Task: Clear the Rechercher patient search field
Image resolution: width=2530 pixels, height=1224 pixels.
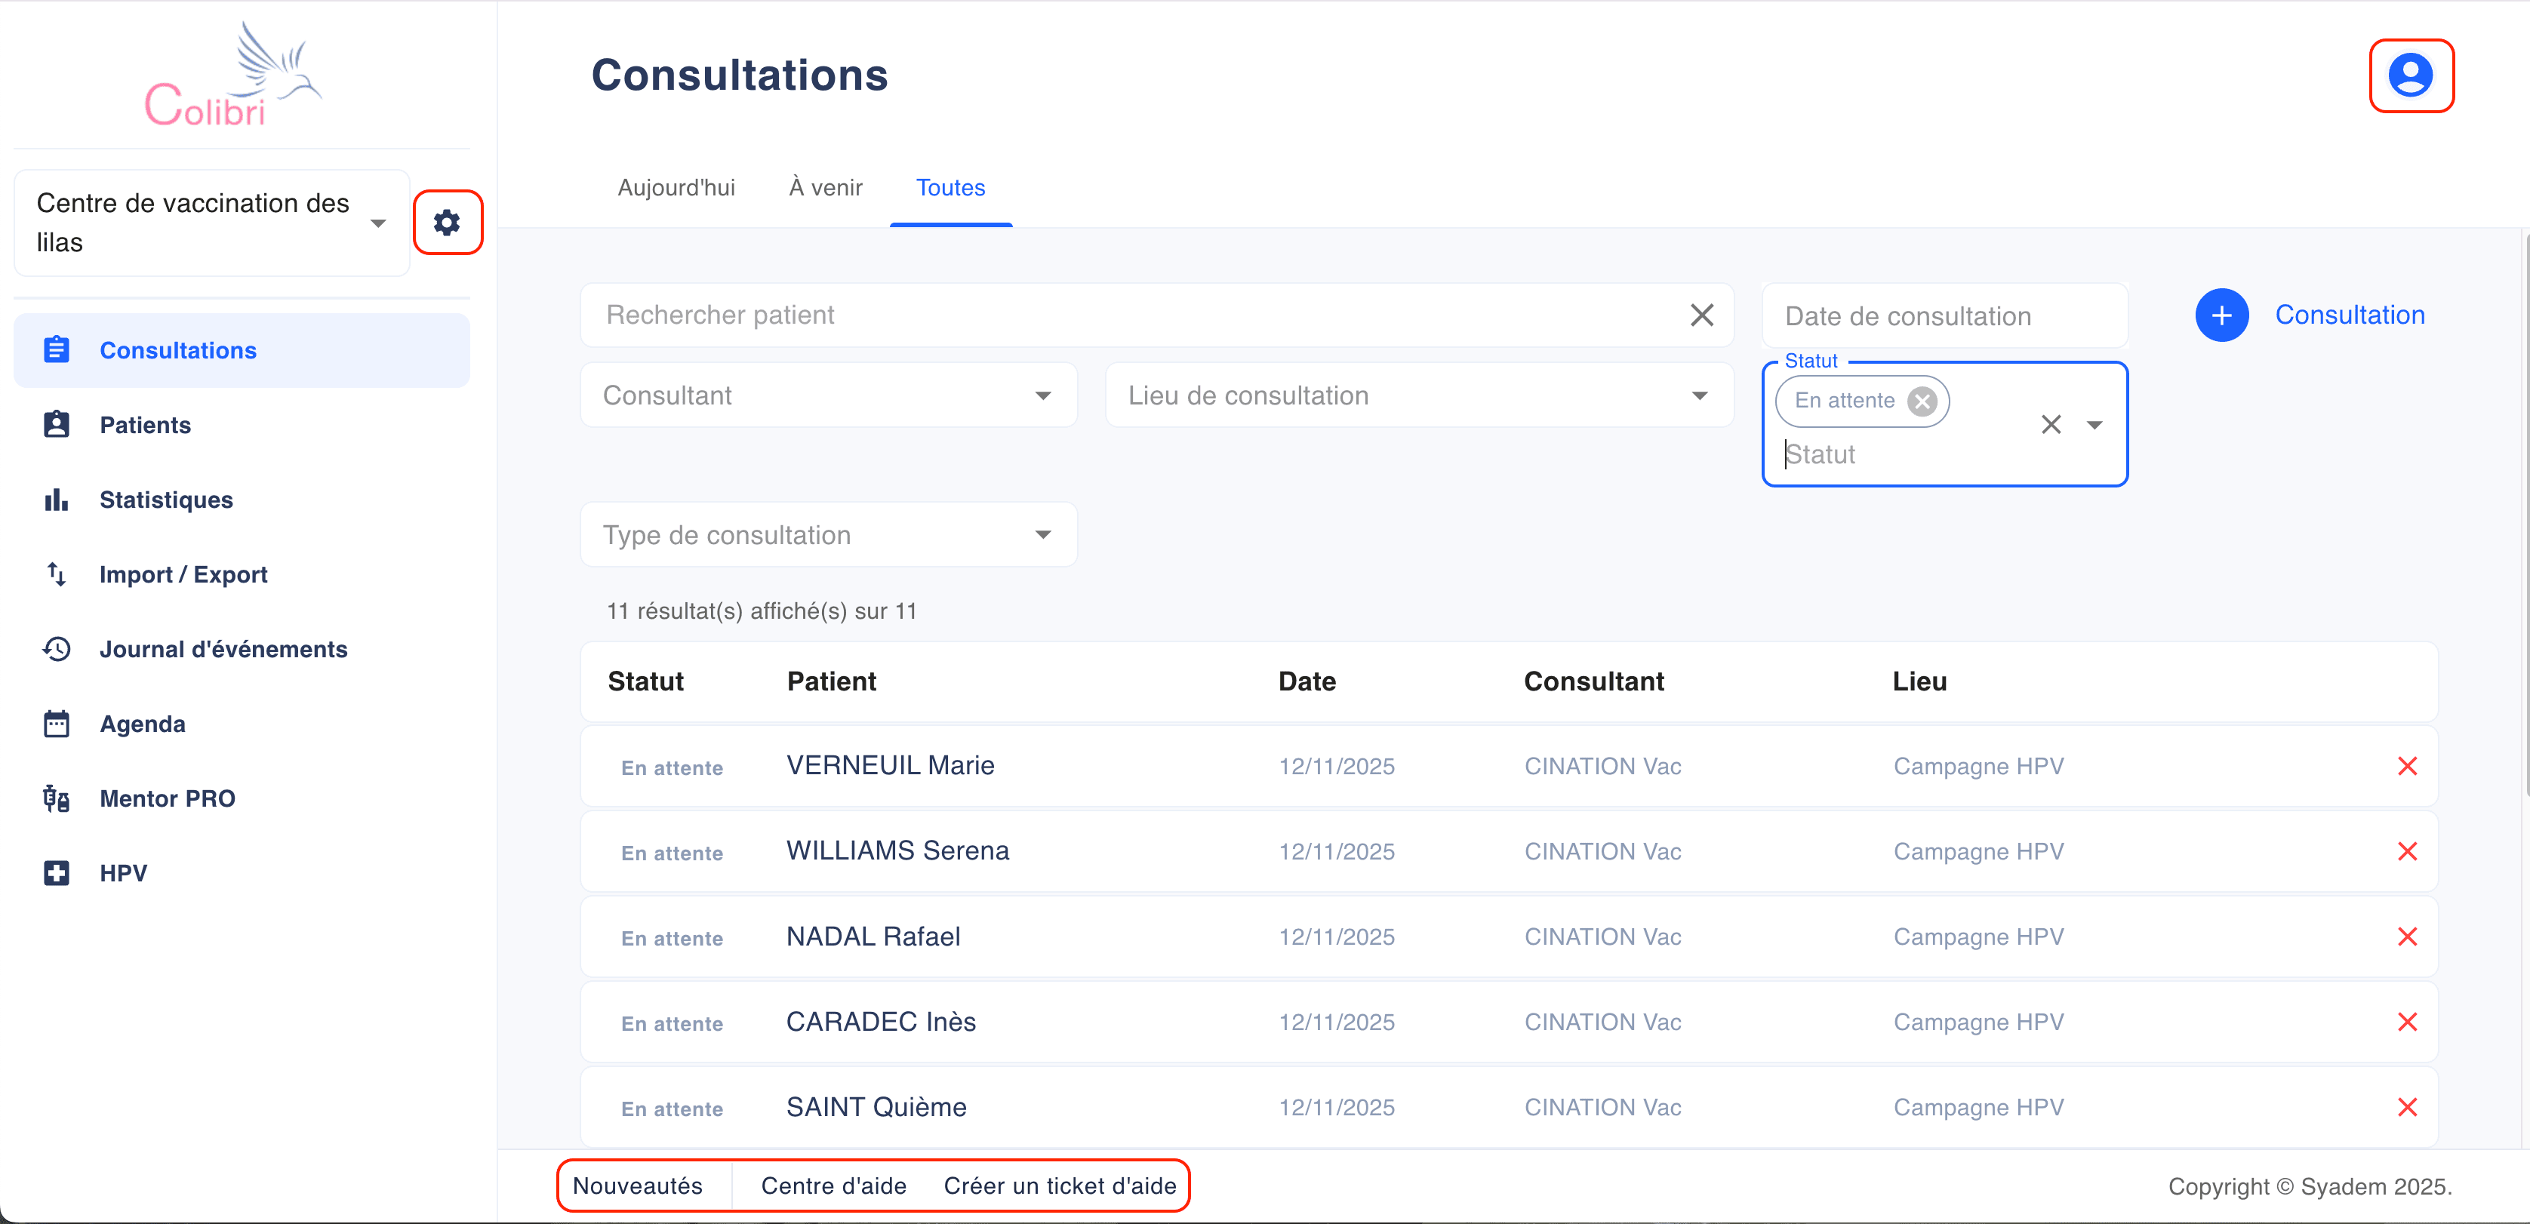Action: point(1702,315)
